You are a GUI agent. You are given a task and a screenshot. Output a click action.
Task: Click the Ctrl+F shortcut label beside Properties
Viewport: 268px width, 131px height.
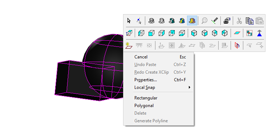(x=180, y=80)
